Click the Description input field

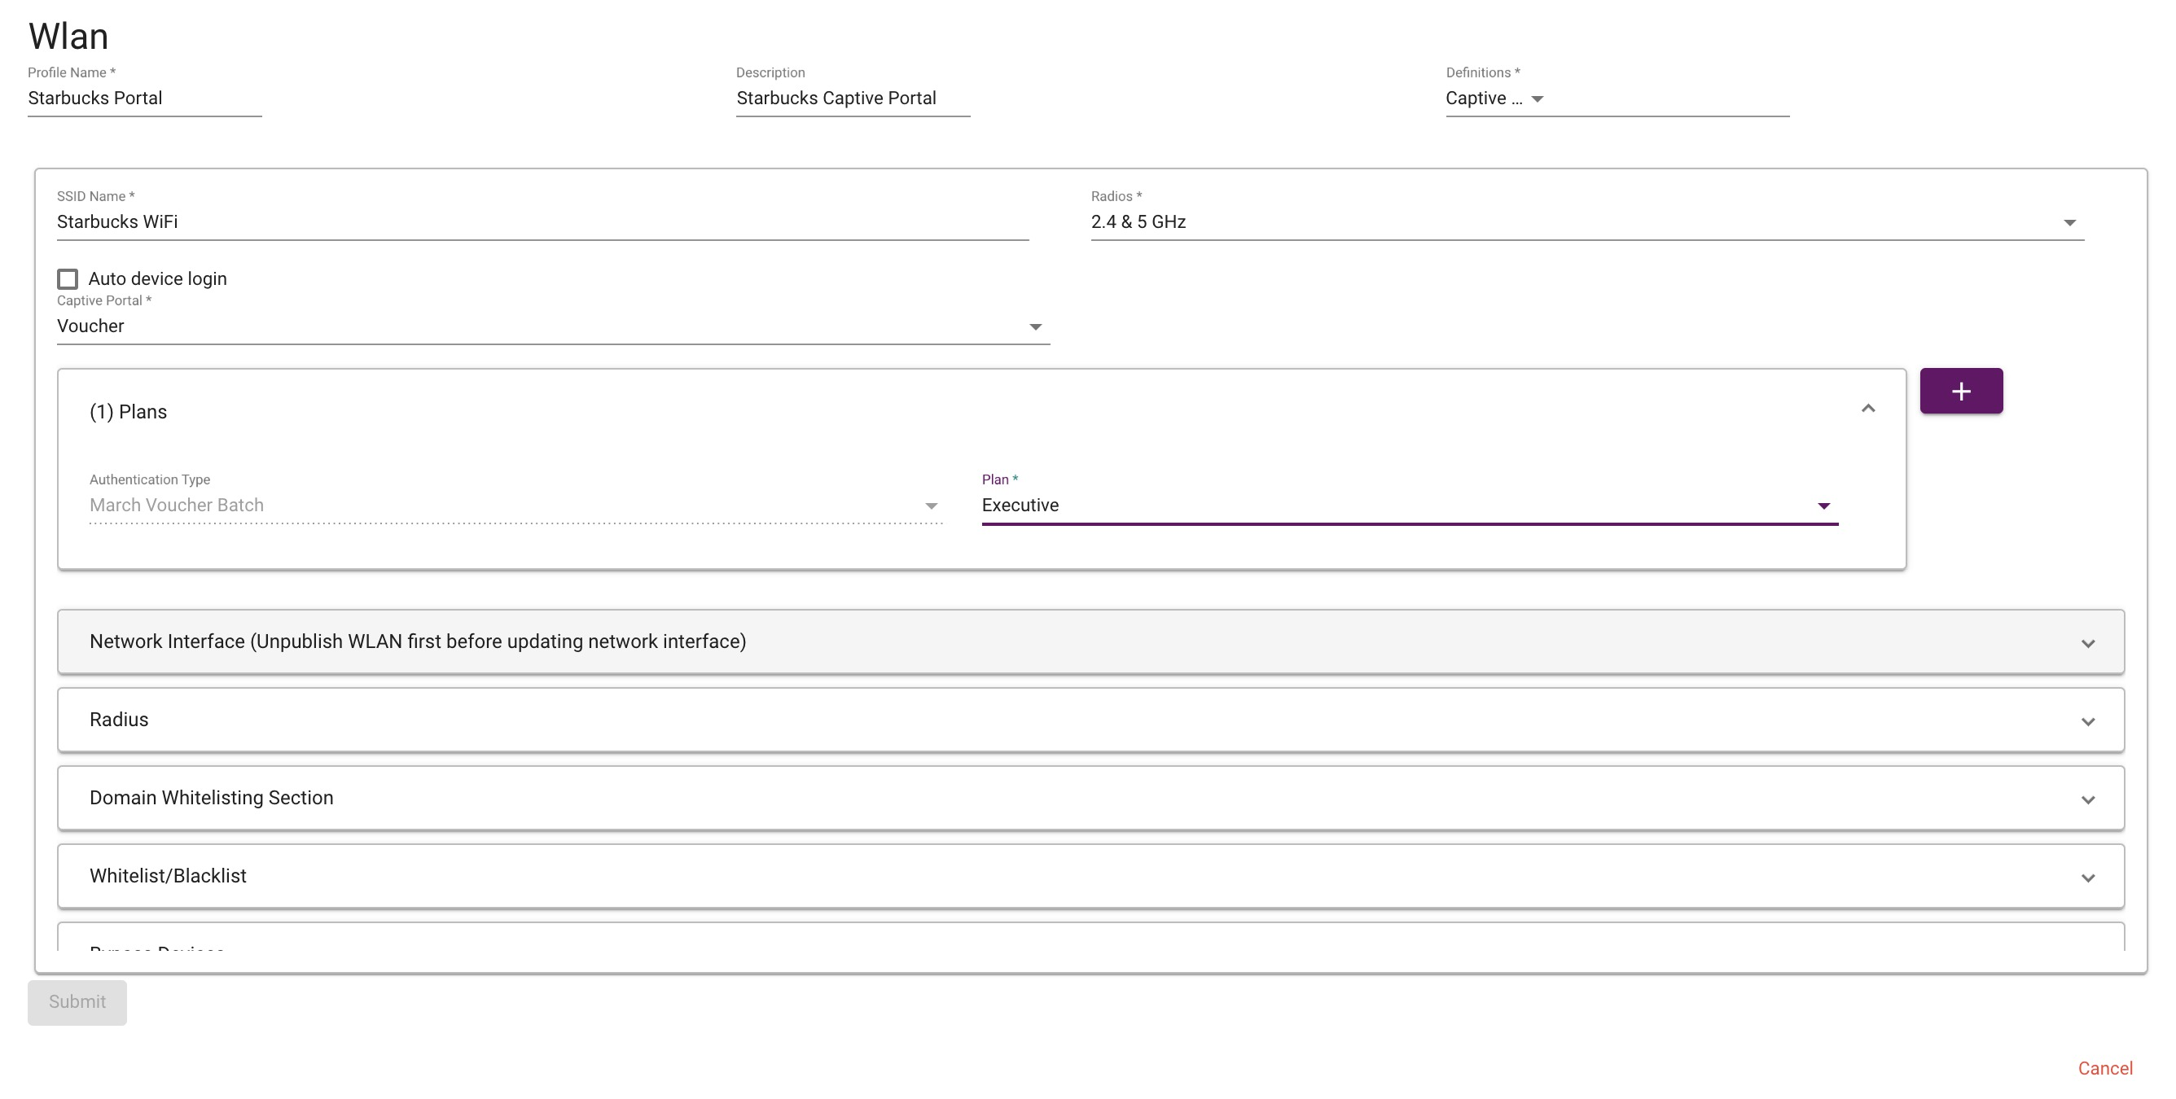(x=853, y=99)
